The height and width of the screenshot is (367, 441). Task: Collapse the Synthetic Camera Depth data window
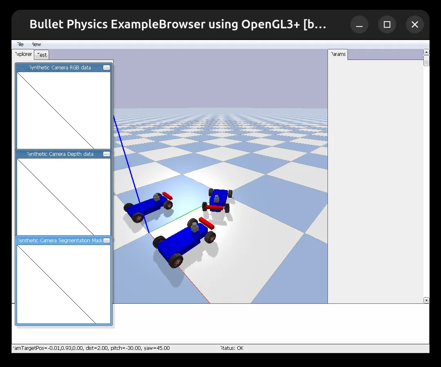click(107, 154)
